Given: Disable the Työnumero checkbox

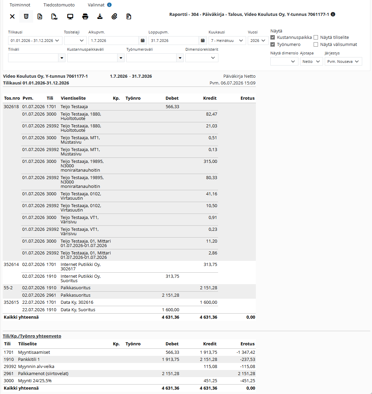Looking at the screenshot, I should click(273, 45).
